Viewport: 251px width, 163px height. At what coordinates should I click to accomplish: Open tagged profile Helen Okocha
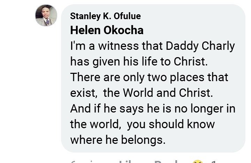pos(107,30)
